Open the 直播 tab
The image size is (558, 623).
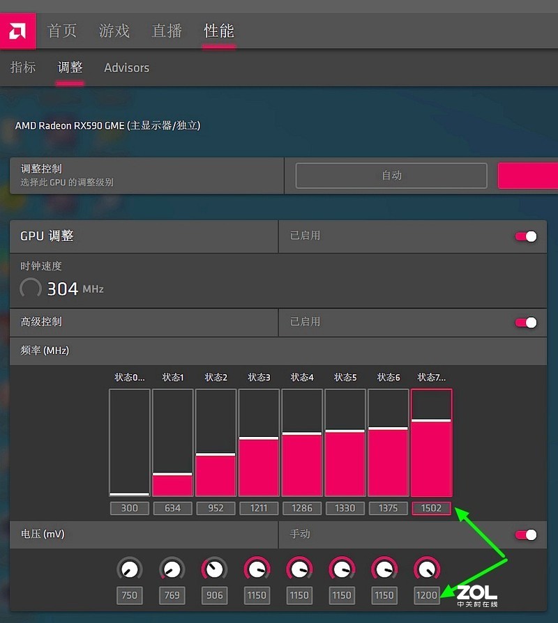[x=167, y=31]
